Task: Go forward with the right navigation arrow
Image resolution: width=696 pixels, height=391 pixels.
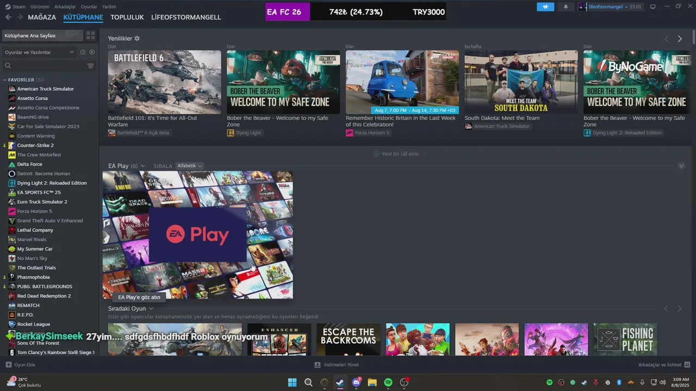Action: tap(20, 17)
